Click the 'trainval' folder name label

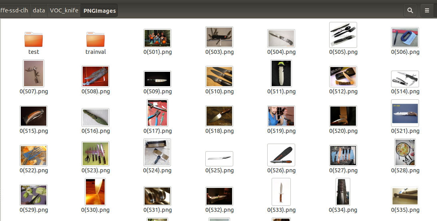(95, 52)
